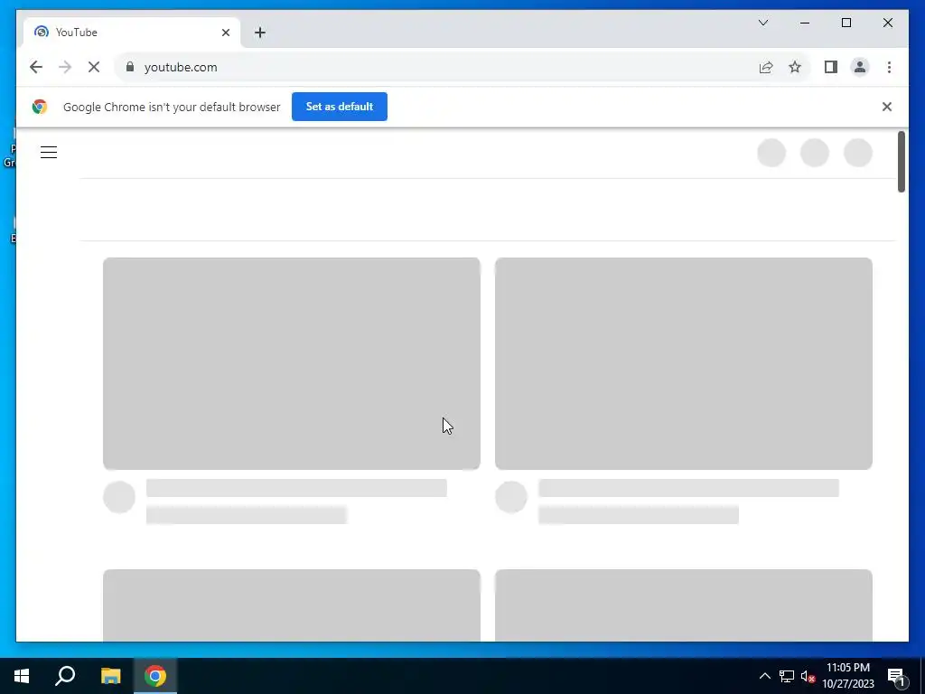925x694 pixels.
Task: View site information via the lock icon
Action: 130,67
